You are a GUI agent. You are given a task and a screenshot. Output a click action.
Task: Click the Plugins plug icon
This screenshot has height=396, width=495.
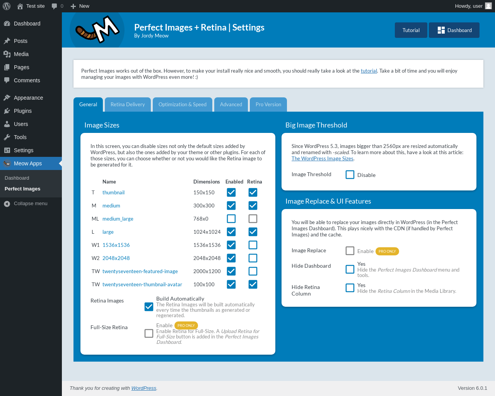click(x=7, y=111)
